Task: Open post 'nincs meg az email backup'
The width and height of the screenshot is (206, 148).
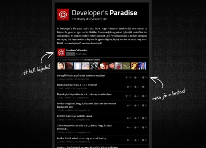Action: [82, 138]
